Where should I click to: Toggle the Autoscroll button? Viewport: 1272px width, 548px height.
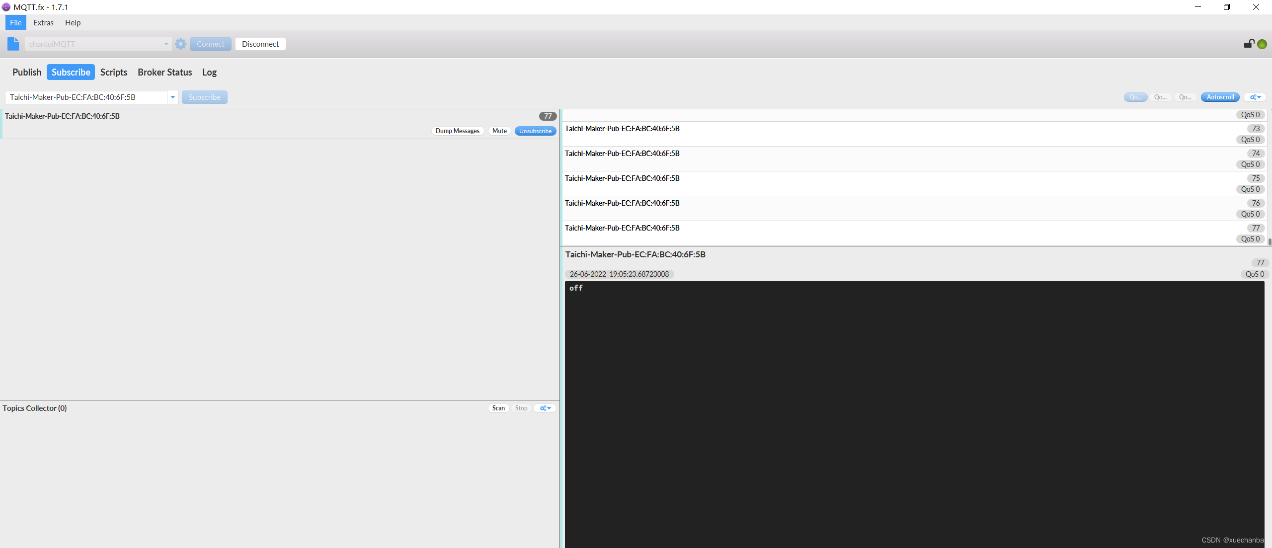pos(1220,97)
